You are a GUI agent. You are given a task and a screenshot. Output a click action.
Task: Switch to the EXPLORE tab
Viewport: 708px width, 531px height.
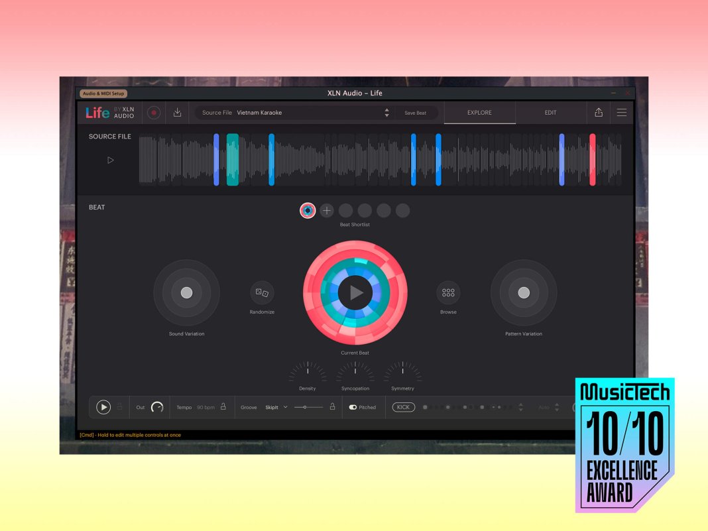click(479, 113)
